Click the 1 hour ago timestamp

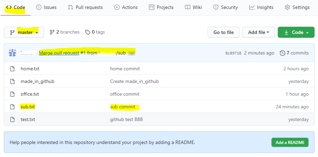pyautogui.click(x=297, y=94)
